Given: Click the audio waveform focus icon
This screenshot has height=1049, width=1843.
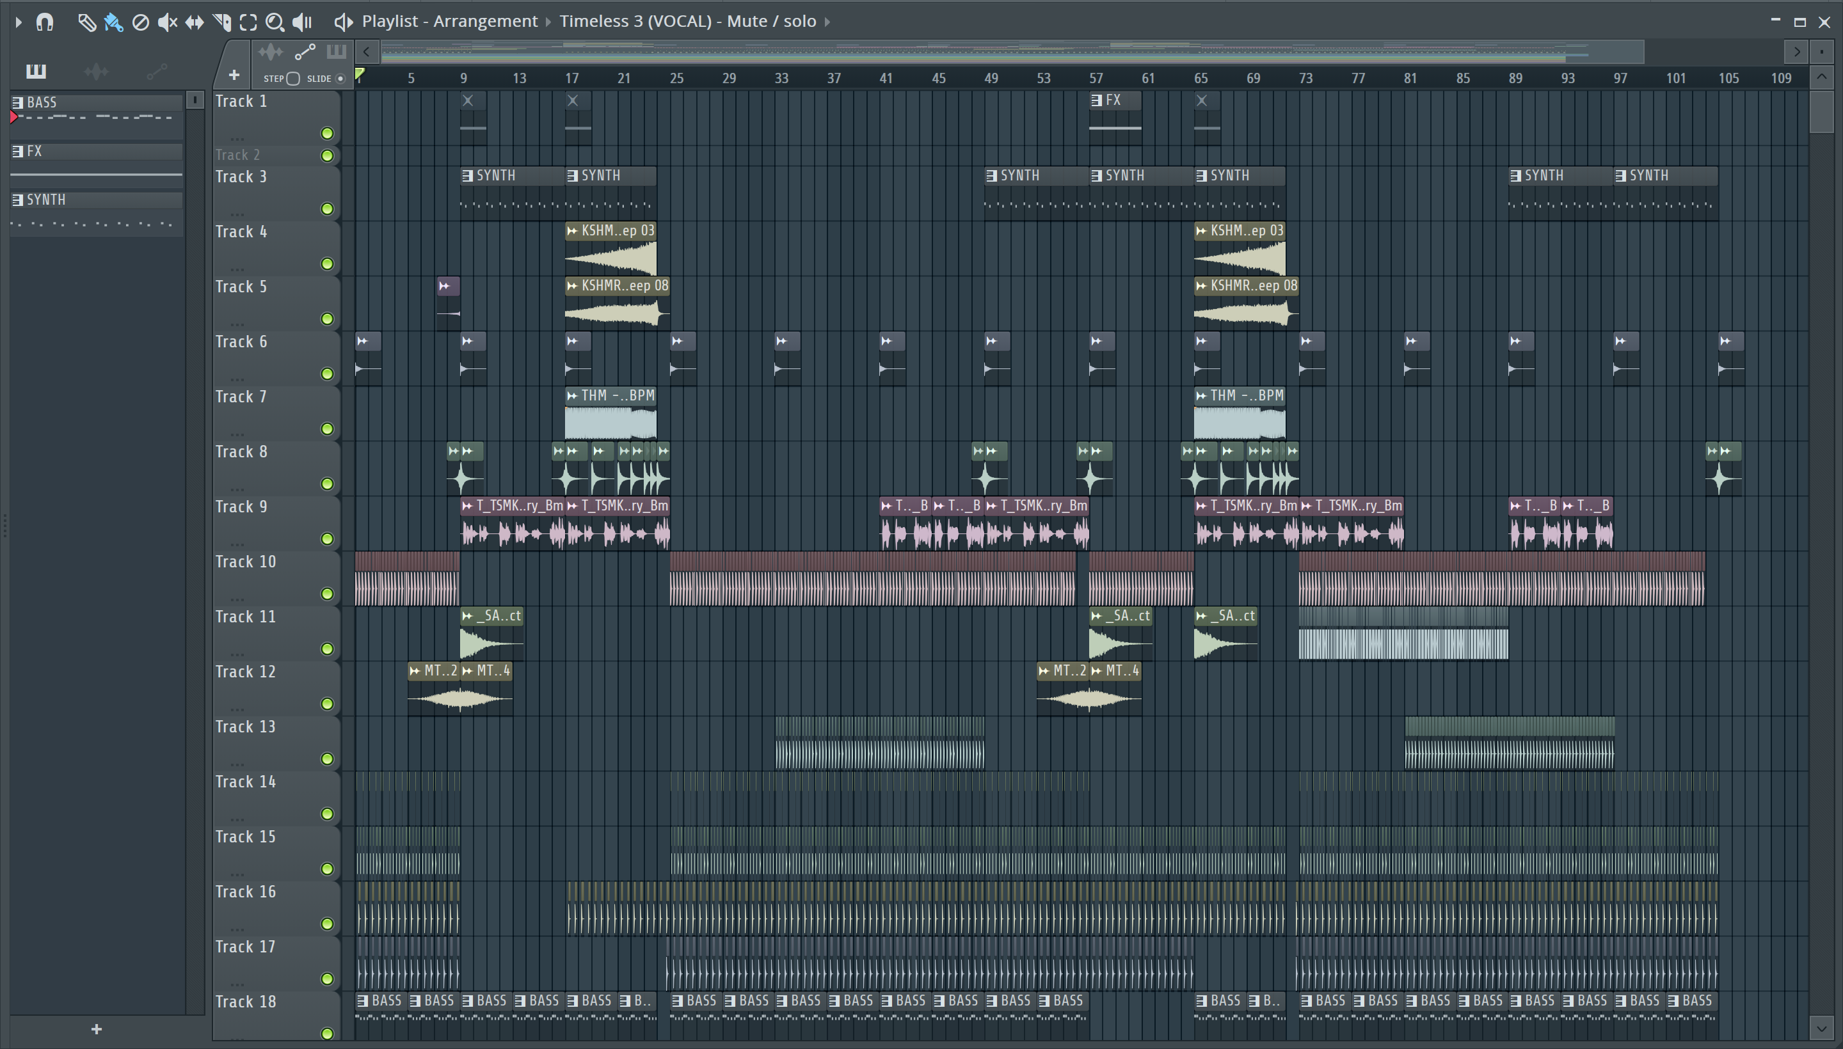Looking at the screenshot, I should 271,52.
